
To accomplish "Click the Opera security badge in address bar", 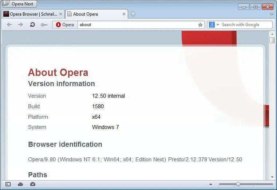I will click(65, 25).
